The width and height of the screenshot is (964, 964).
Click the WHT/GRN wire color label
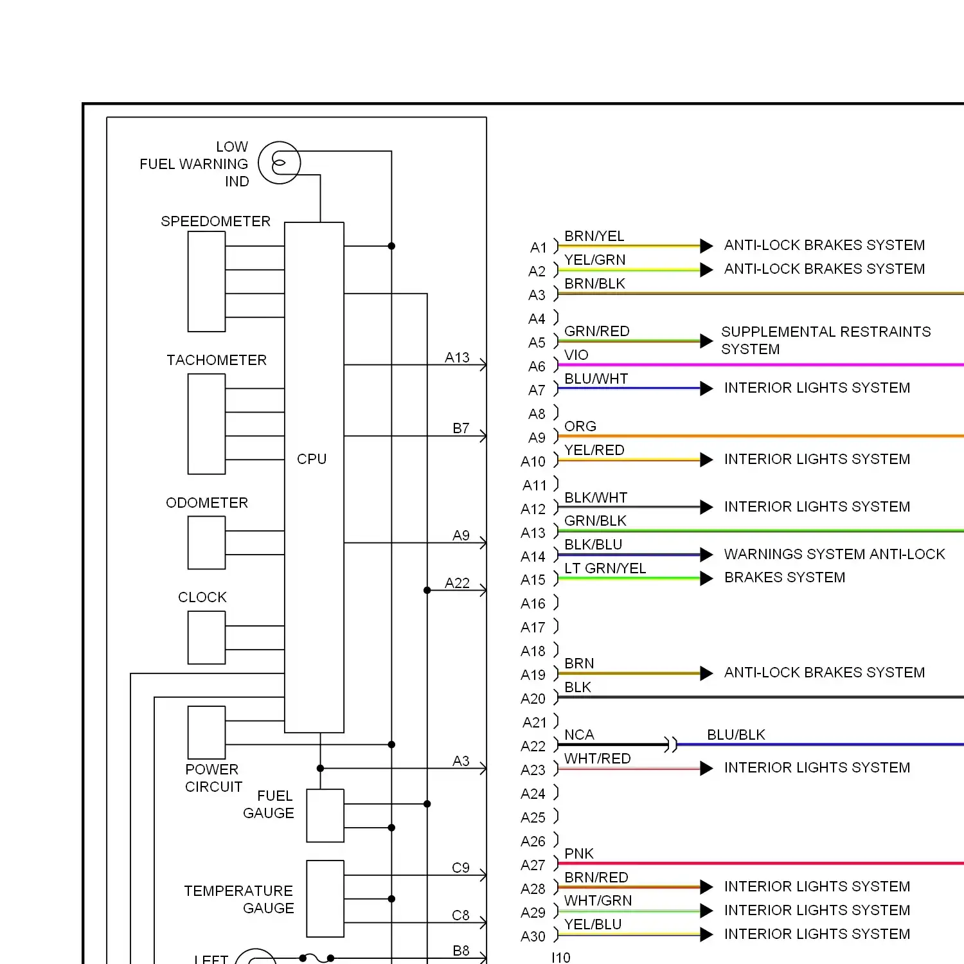coord(598,900)
